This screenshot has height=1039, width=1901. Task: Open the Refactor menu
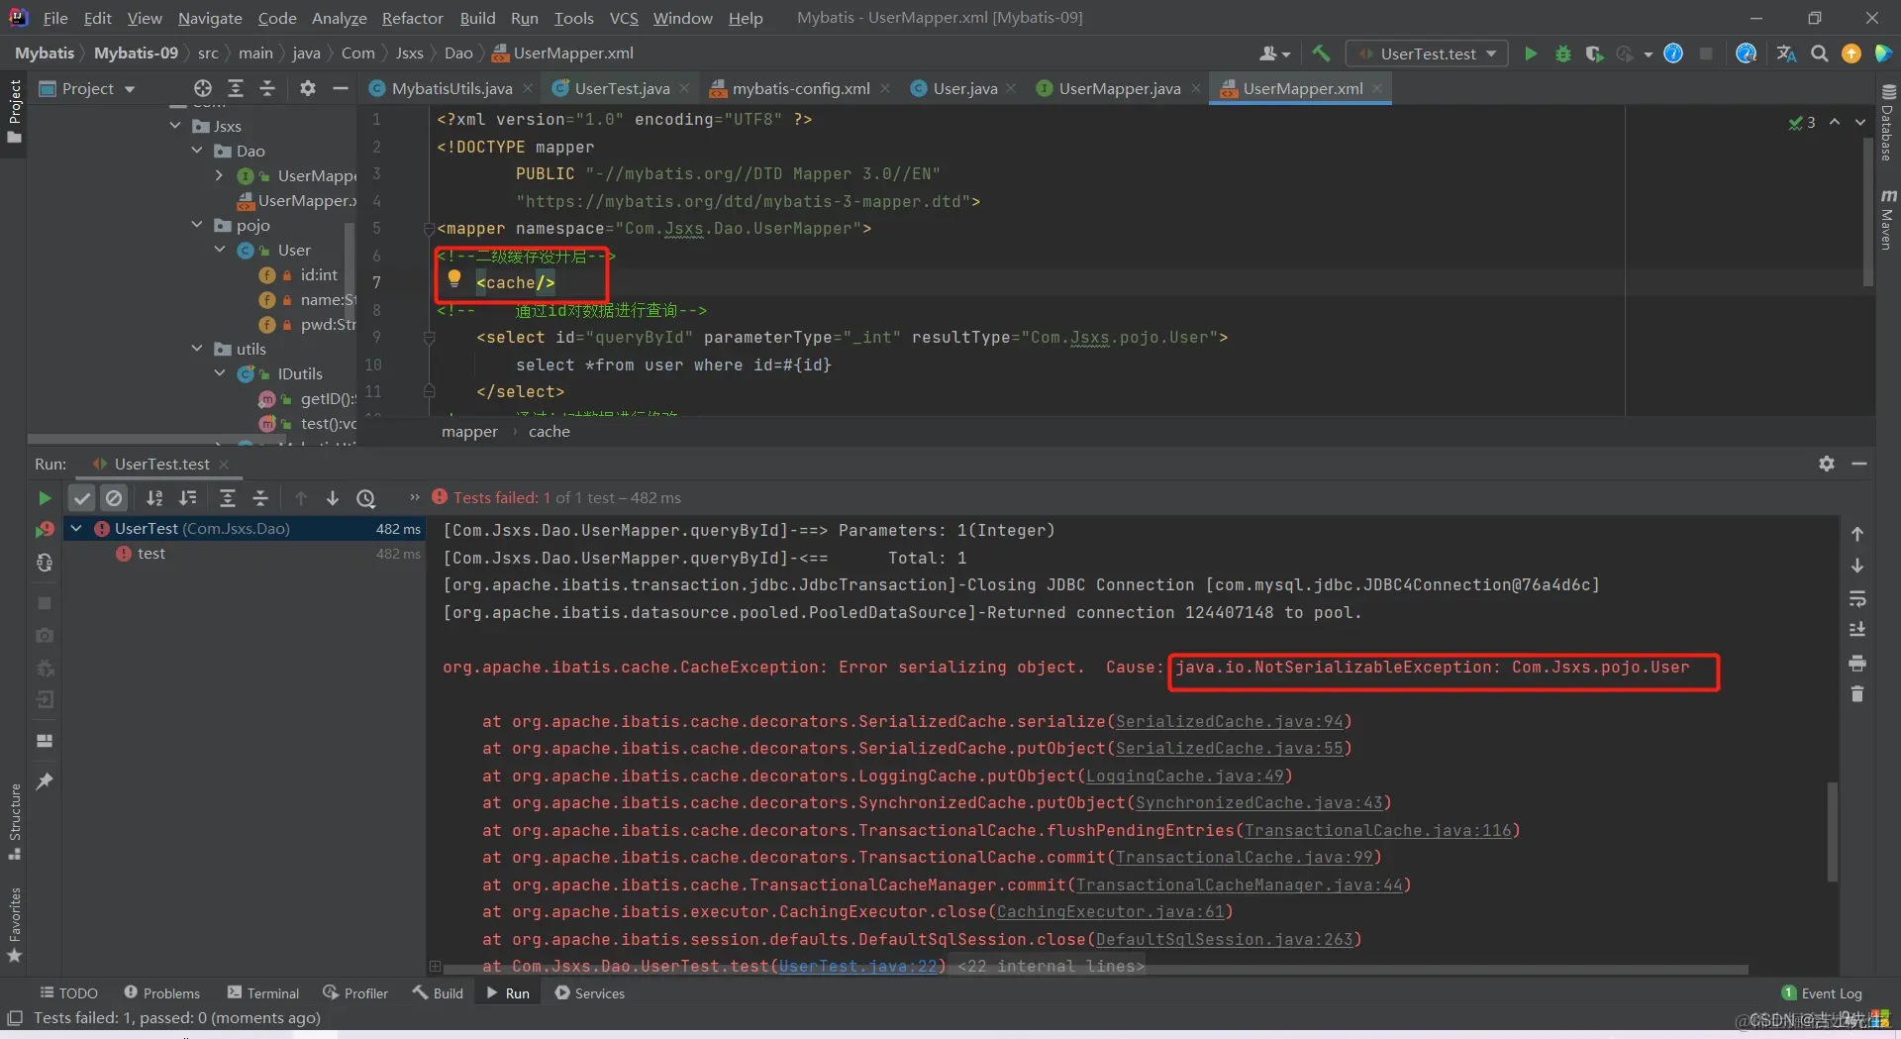pos(413,18)
